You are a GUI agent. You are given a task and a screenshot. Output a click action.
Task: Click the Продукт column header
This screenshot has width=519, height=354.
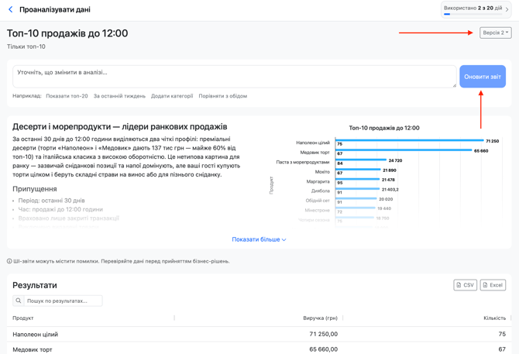click(23, 318)
